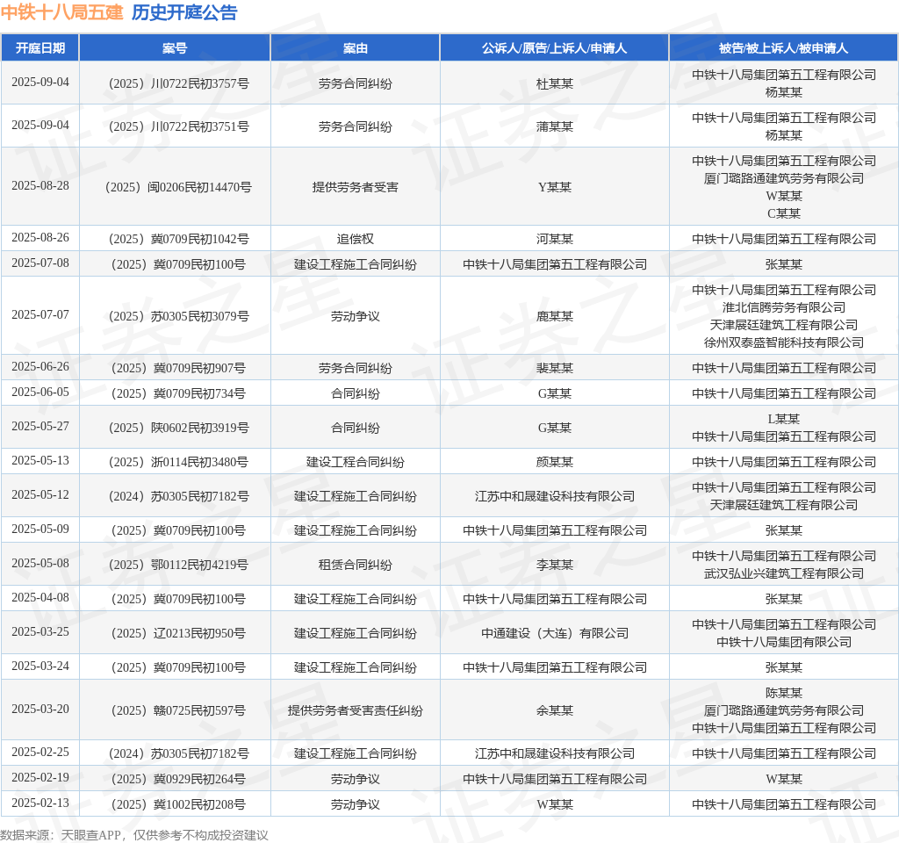Viewport: 899px width, 843px height.
Task: Click the date 2025-08-26
Action: click(x=40, y=237)
